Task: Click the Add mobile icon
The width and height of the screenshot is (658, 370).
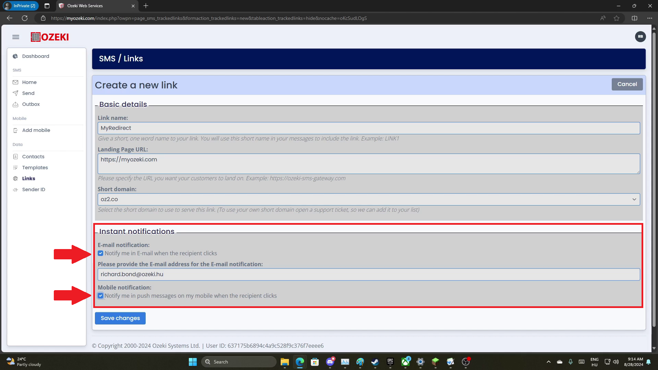Action: [x=15, y=130]
